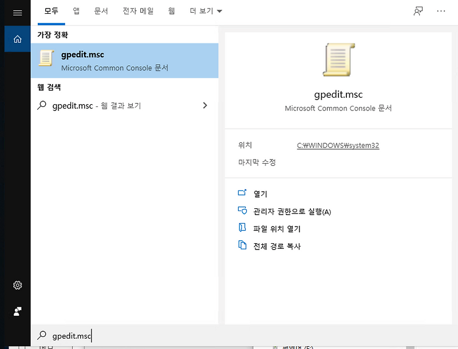Open account icon in the sidebar
The width and height of the screenshot is (458, 349).
tap(18, 311)
